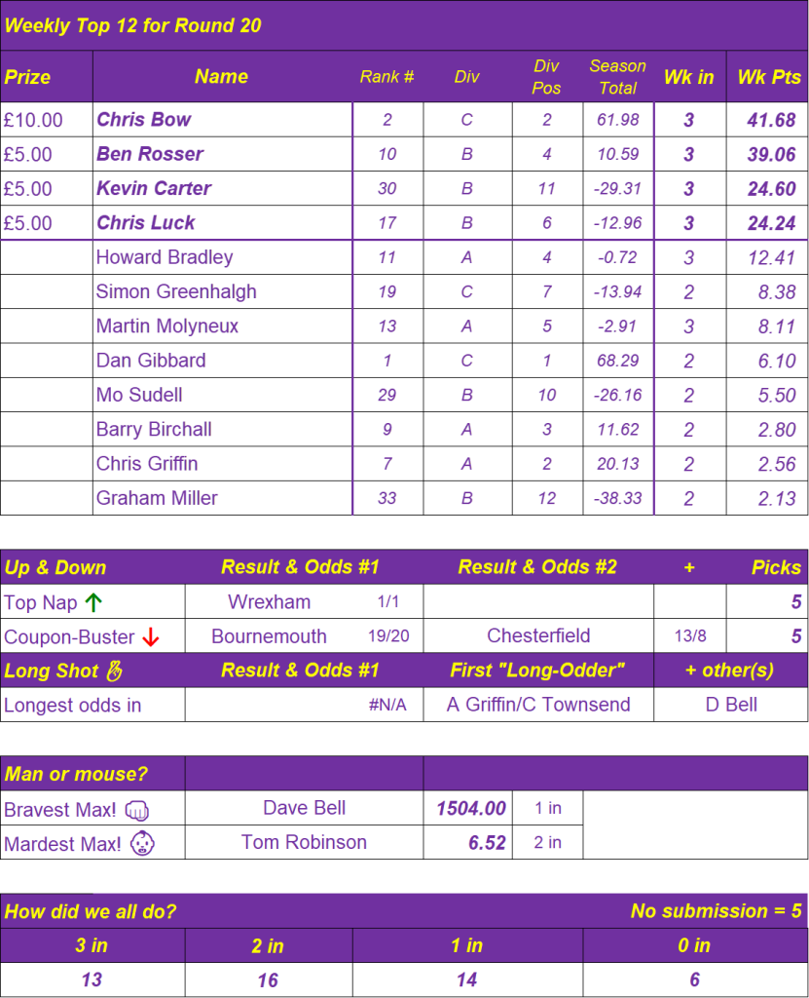Click the First "Long-Odder" header
This screenshot has height=998, width=809.
(x=537, y=671)
